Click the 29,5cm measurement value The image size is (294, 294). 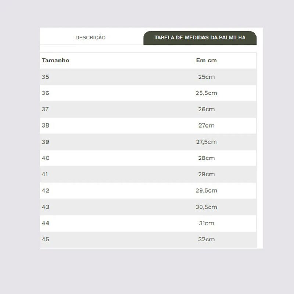point(207,190)
